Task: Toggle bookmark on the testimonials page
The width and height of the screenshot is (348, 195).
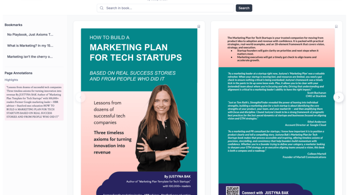Action: pos(336,26)
